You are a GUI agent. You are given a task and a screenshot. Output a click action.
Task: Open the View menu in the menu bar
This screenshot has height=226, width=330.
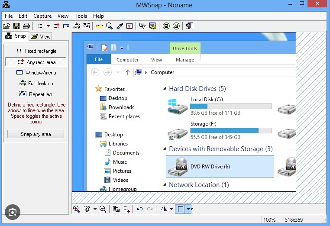(63, 16)
